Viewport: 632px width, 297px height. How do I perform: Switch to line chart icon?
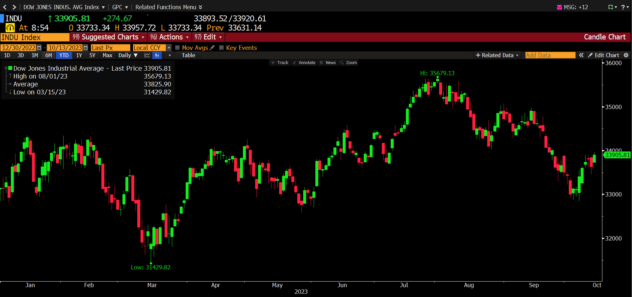(x=147, y=55)
